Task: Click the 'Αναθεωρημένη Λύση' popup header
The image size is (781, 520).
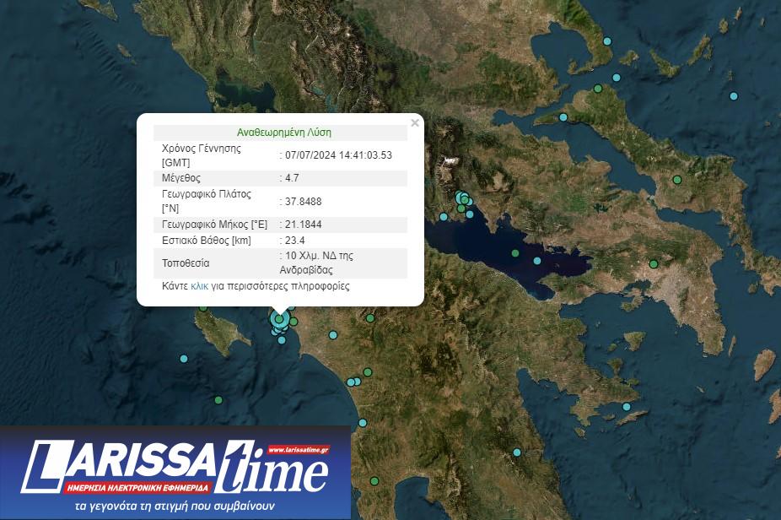Action: pyautogui.click(x=284, y=133)
